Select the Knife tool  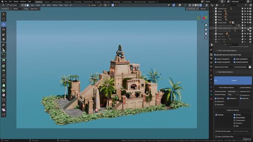click(4, 80)
